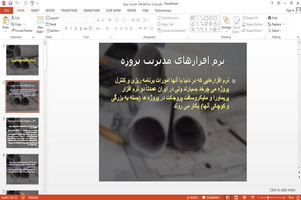Open font color picker
This screenshot has width=301, height=200.
108,29
